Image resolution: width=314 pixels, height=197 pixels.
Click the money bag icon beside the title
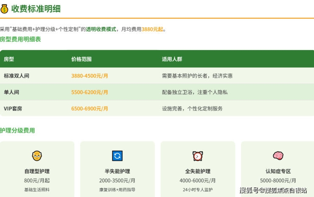[5, 8]
